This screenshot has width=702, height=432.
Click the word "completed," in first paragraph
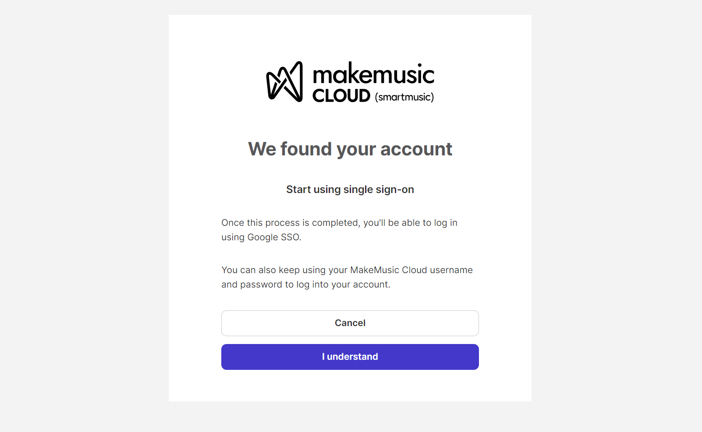click(336, 223)
